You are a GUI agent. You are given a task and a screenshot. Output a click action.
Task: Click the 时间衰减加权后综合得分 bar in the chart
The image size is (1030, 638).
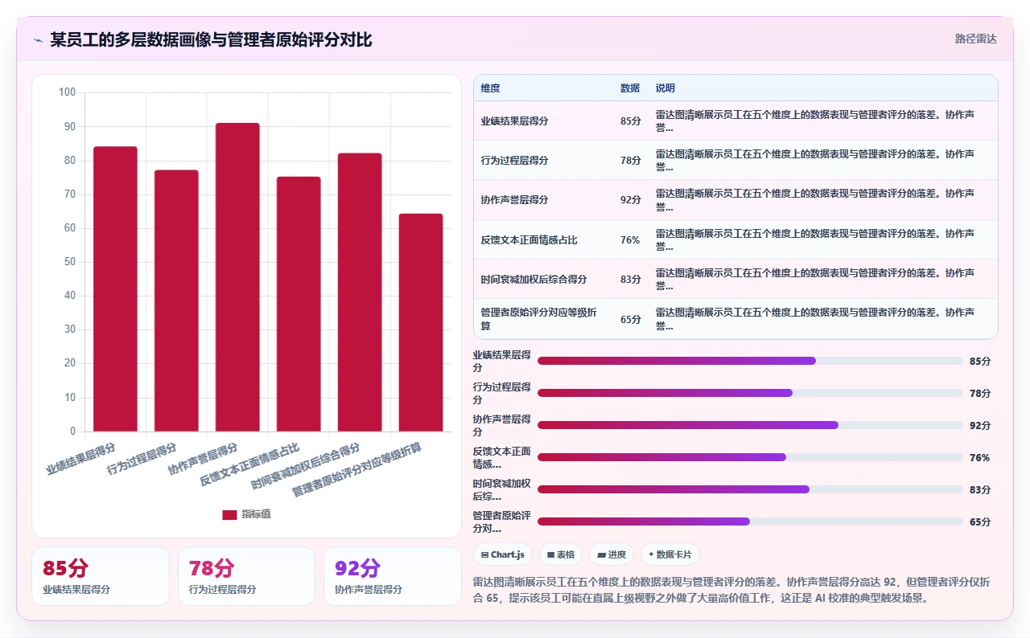pos(360,292)
